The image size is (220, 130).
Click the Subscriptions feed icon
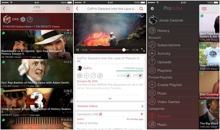(152, 45)
